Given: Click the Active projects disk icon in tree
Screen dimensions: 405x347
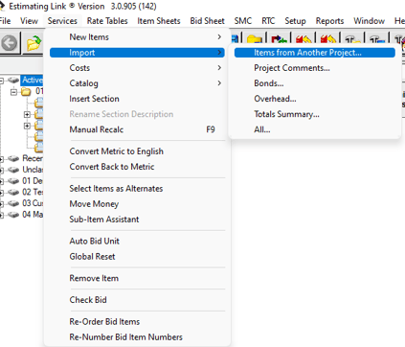Looking at the screenshot, I should click(x=13, y=80).
